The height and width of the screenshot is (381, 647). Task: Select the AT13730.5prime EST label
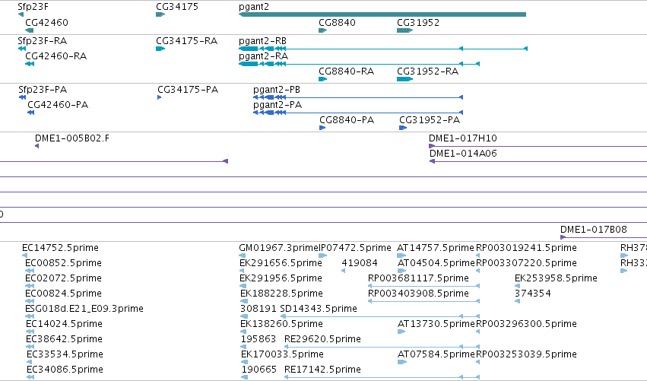tap(436, 324)
